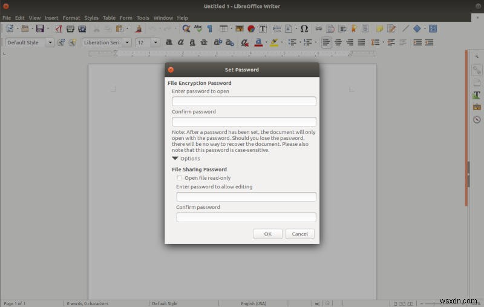Toggle Strikethrough formatting

pyautogui.click(x=204, y=42)
